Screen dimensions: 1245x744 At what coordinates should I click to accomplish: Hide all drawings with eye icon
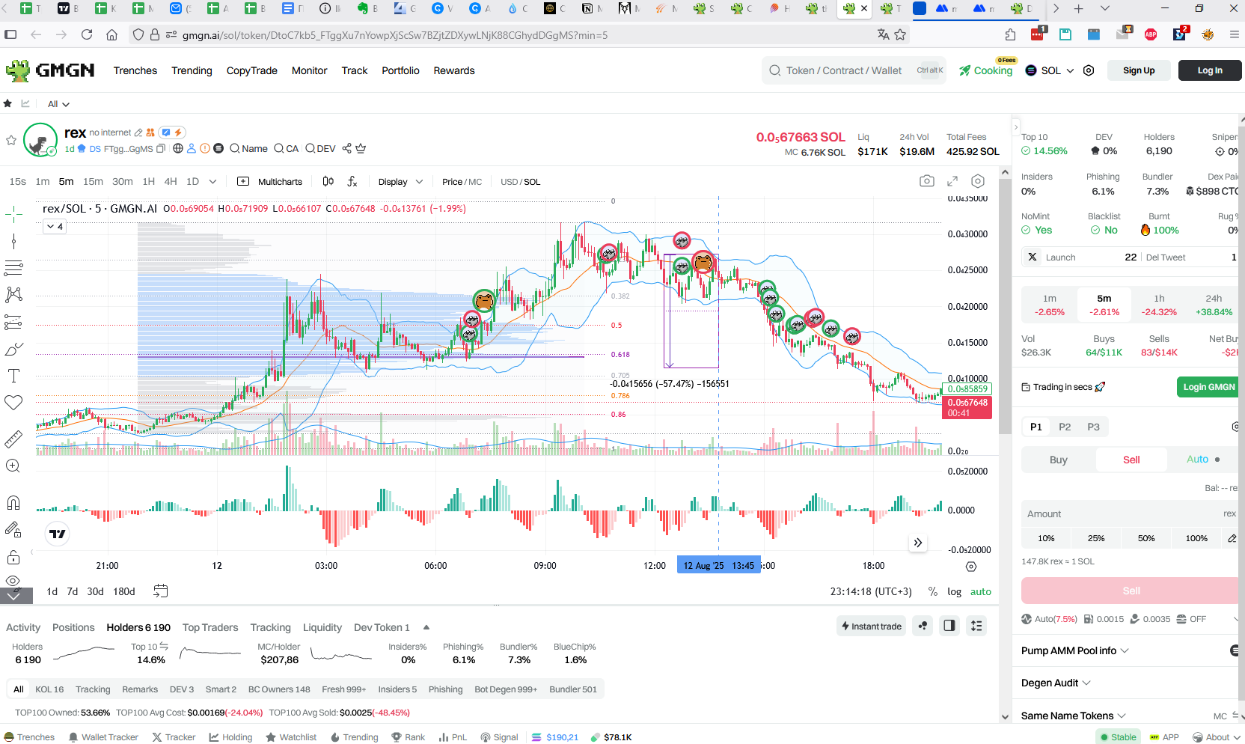13,581
